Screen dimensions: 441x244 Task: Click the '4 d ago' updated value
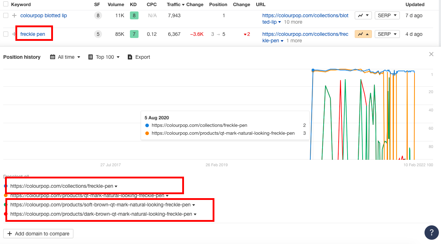coord(414,34)
